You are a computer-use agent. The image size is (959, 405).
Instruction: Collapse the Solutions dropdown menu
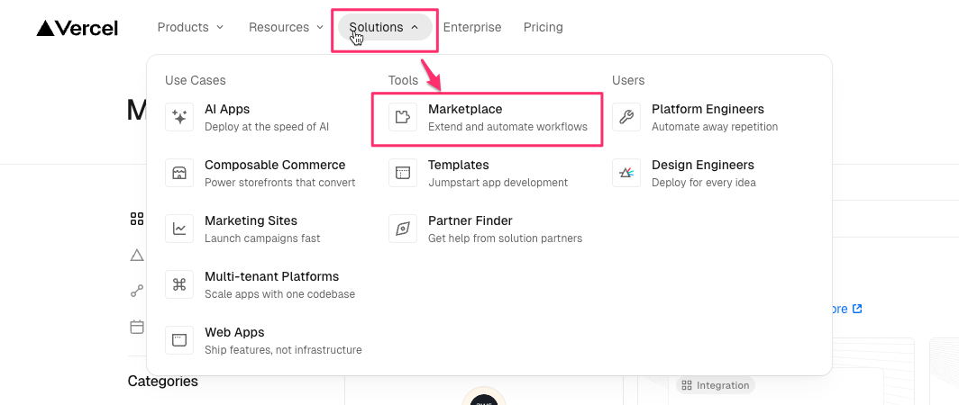click(x=385, y=27)
